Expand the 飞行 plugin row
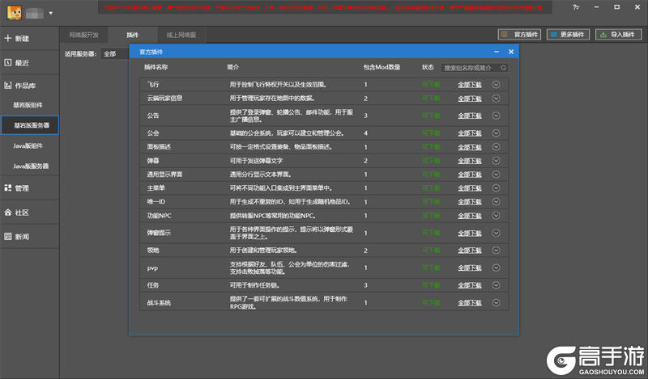 click(x=496, y=85)
